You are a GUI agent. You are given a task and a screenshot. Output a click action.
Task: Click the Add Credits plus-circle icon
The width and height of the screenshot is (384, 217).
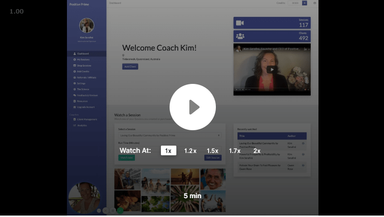[75, 71]
